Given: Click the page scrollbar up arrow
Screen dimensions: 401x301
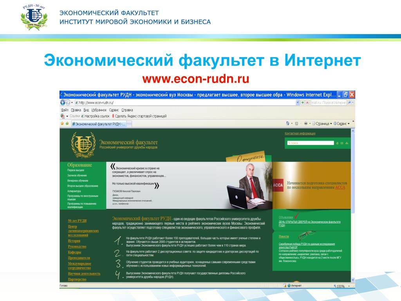Looking at the screenshot, I should tap(353, 131).
